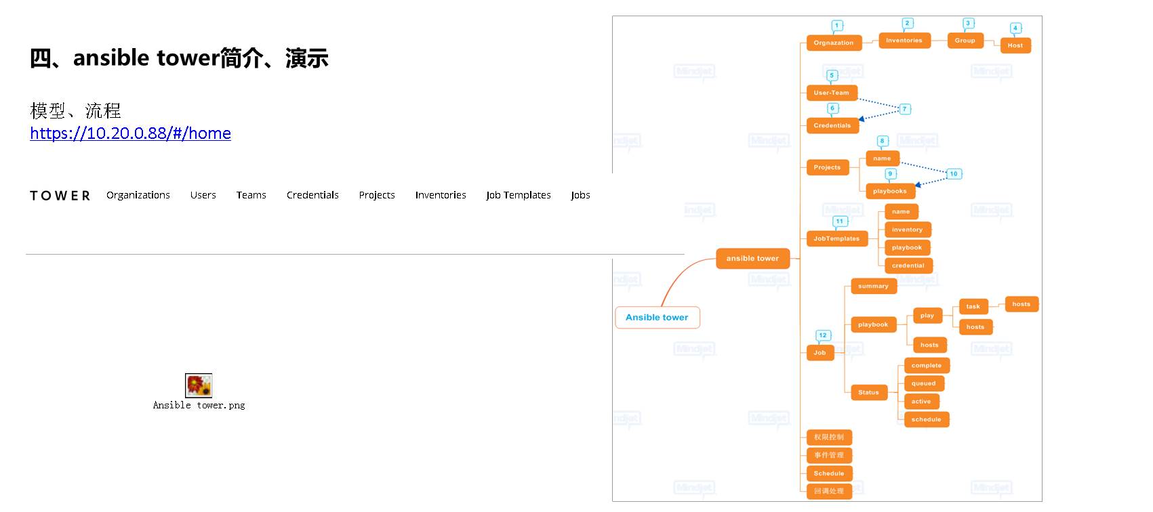Select the 'playbooks' node under Projects
1153x512 pixels.
(x=890, y=191)
